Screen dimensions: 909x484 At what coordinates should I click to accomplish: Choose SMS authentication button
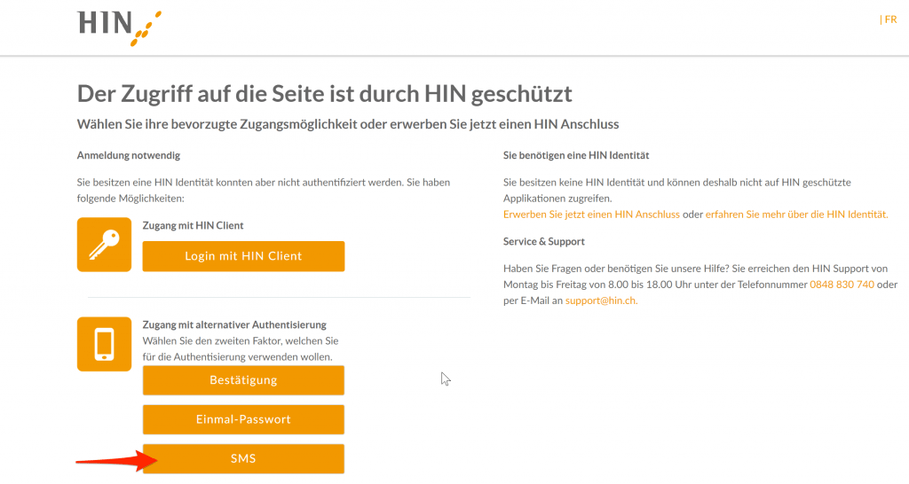(x=243, y=458)
